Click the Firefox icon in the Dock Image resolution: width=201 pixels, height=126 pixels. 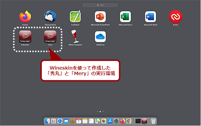123,121
